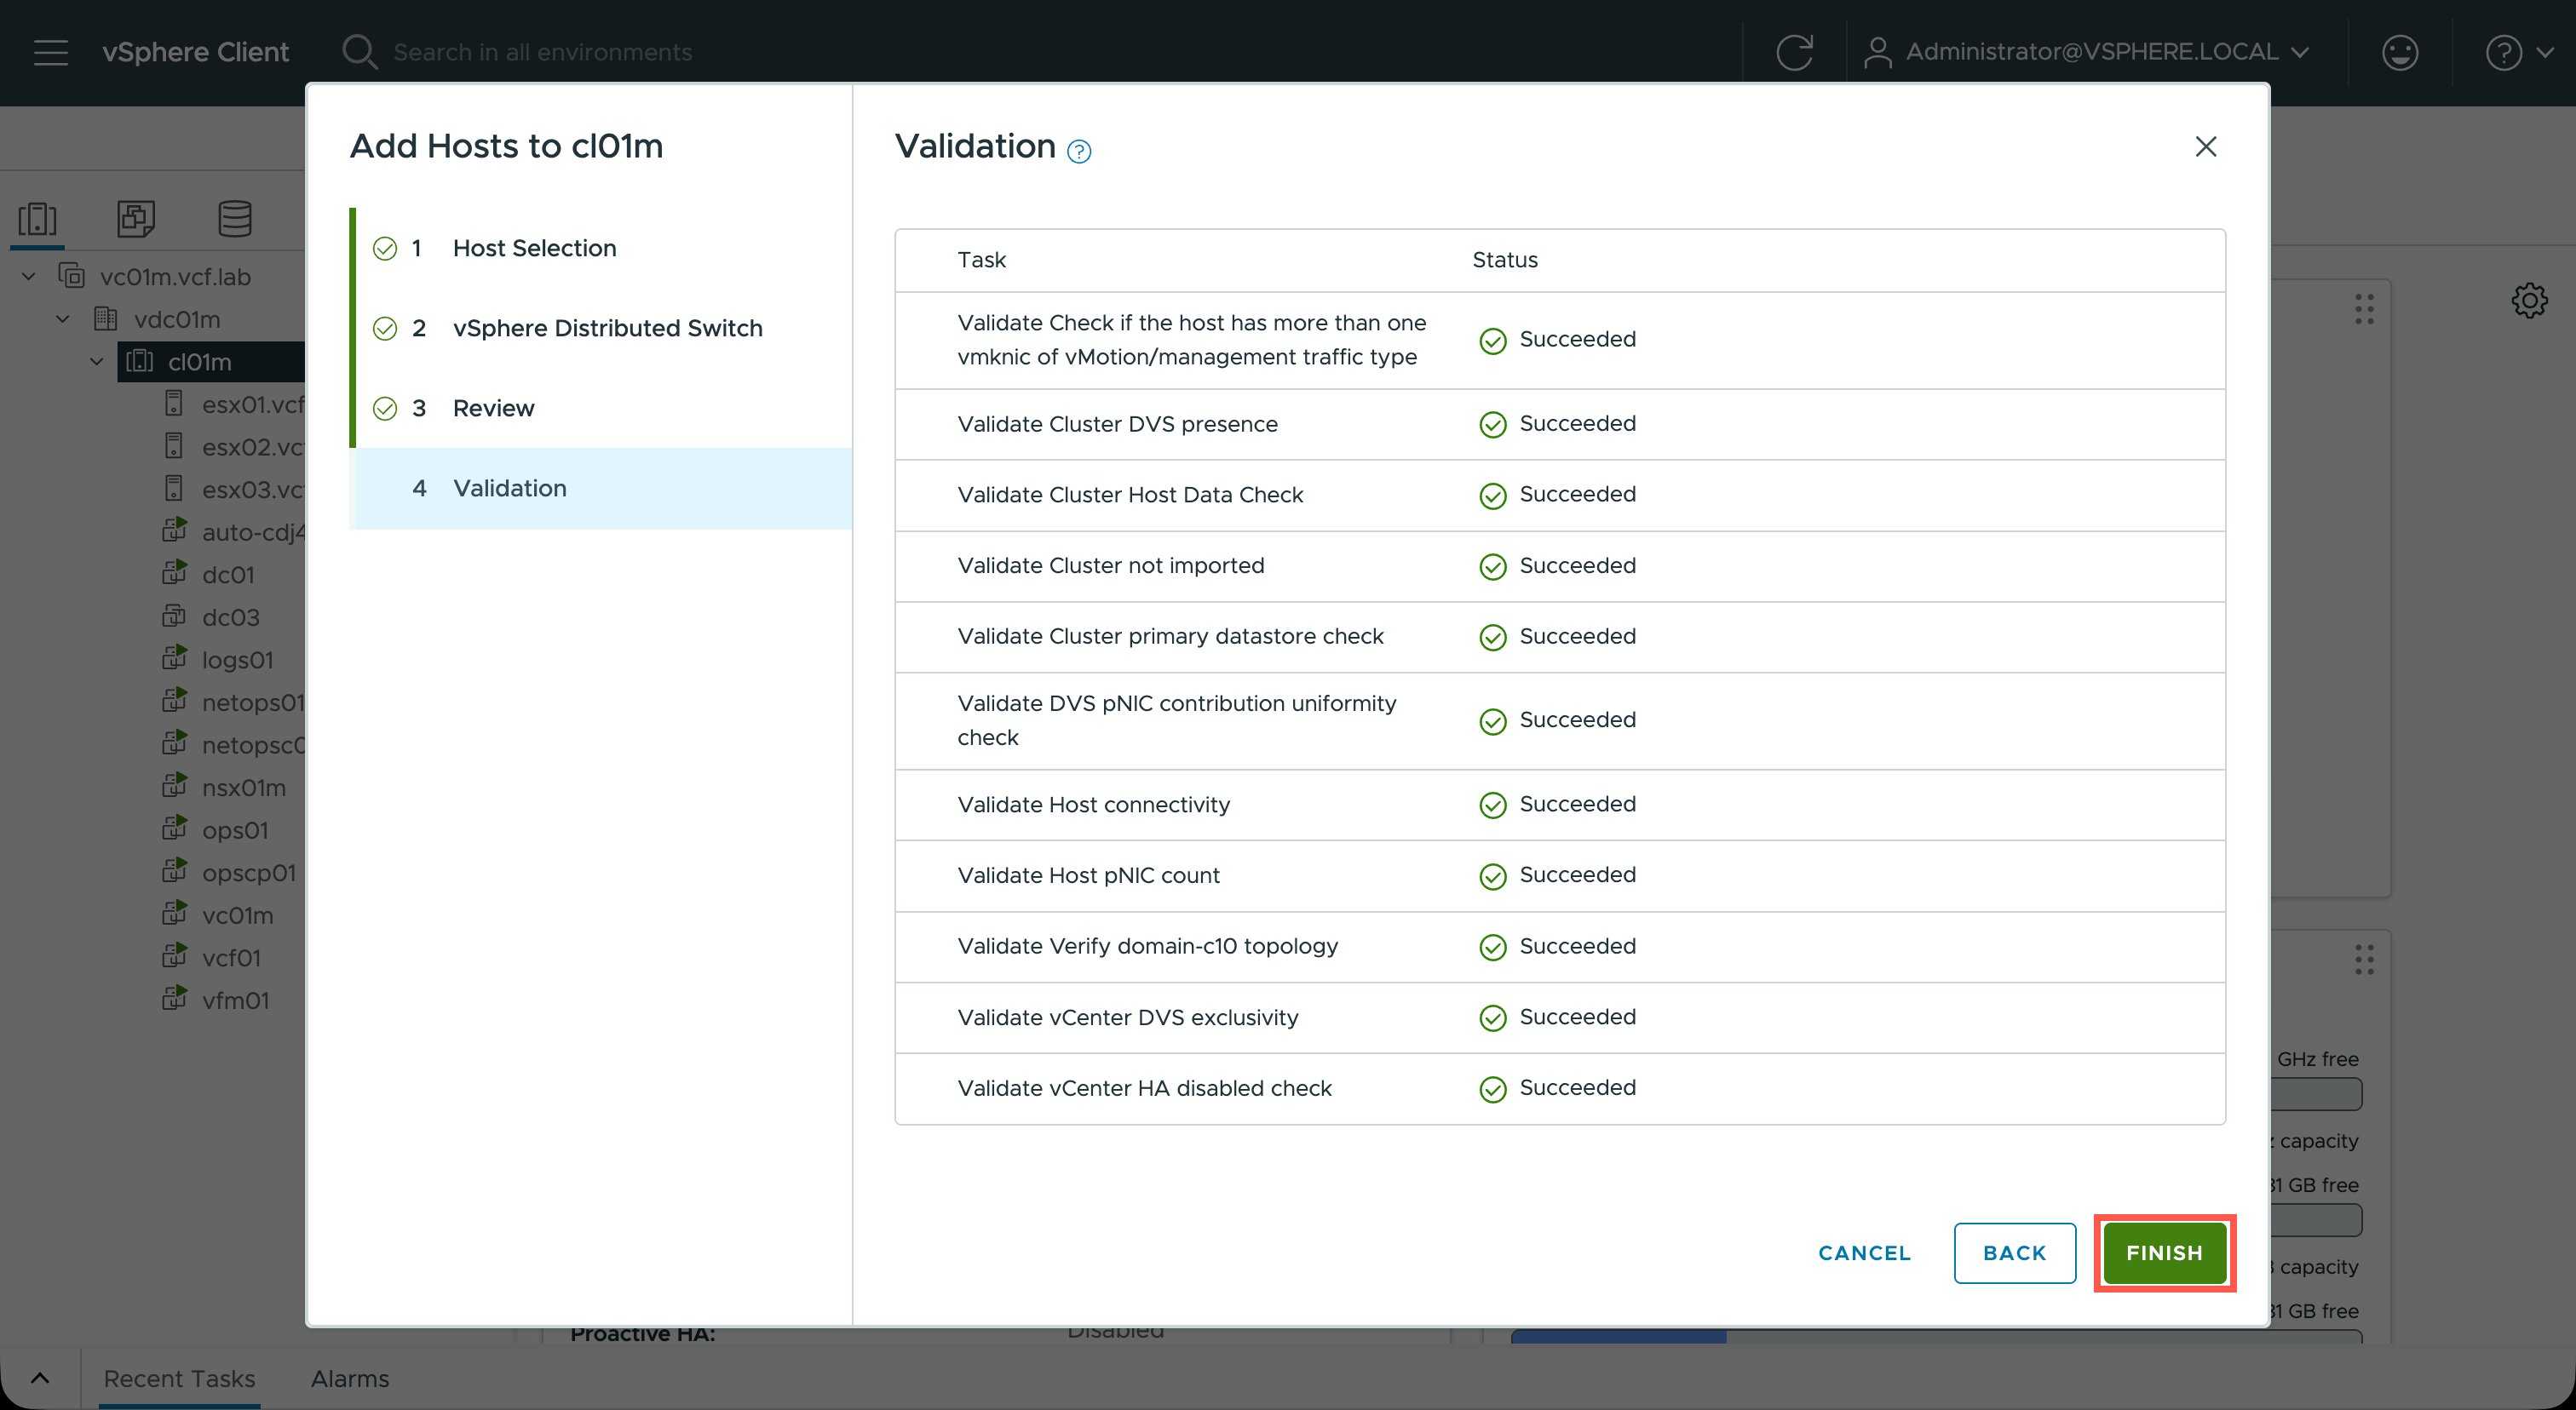This screenshot has width=2576, height=1410.
Task: Switch to Hosts and Clusters inventory view
Action: coord(38,219)
